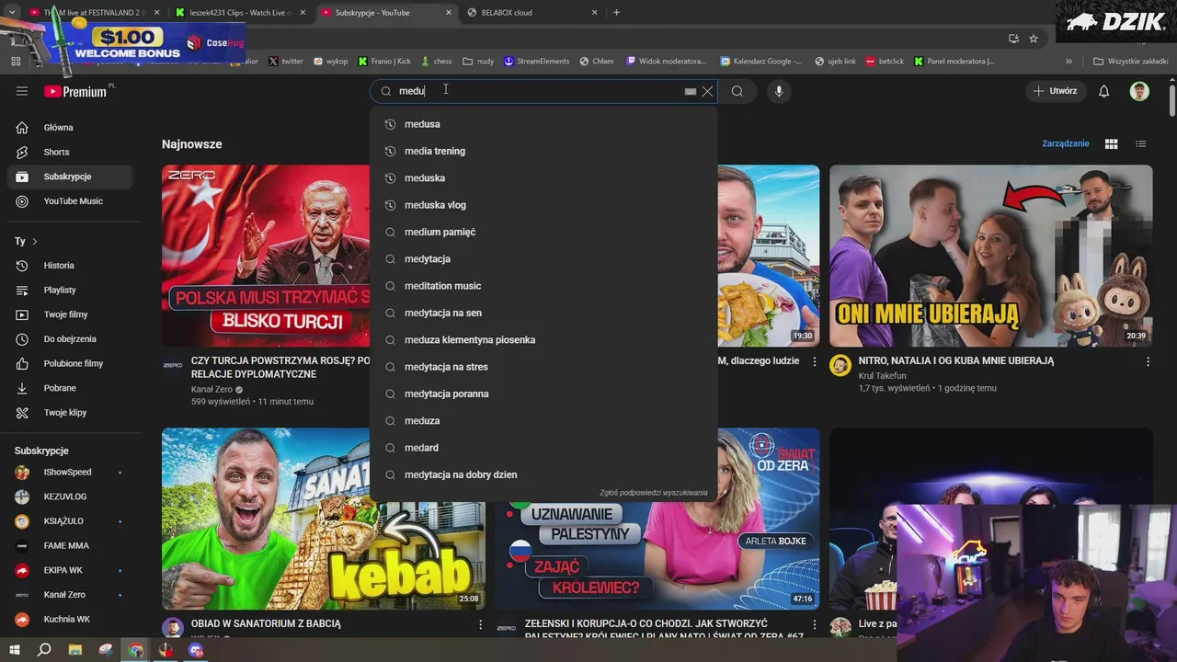Open YouTube Music in sidebar

pos(71,201)
